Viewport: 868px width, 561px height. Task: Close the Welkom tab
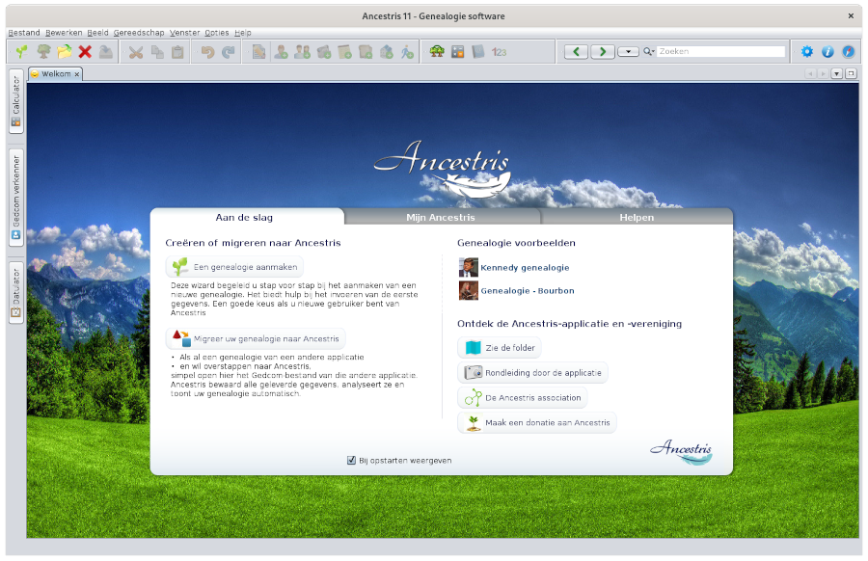click(77, 74)
